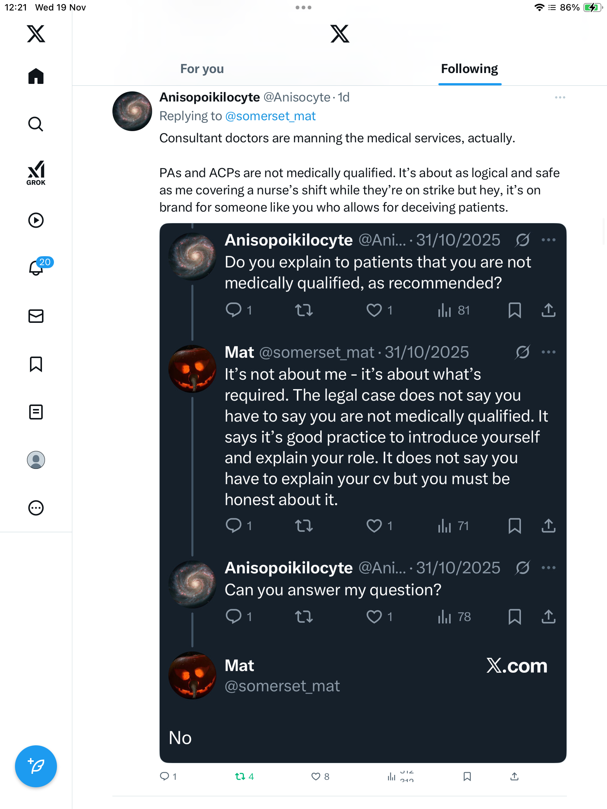Viewport: 607px width, 809px height.
Task: Toggle the repost button showing 4
Action: point(240,776)
